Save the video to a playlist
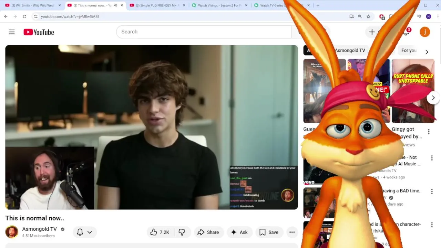 coord(269,232)
